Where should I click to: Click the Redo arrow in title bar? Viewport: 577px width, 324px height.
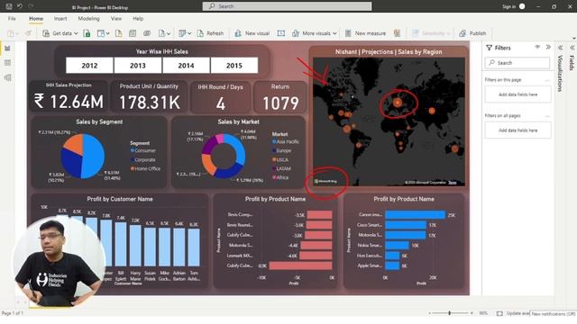(x=31, y=6)
